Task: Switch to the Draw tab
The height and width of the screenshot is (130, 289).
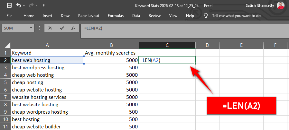Action: click(x=65, y=16)
